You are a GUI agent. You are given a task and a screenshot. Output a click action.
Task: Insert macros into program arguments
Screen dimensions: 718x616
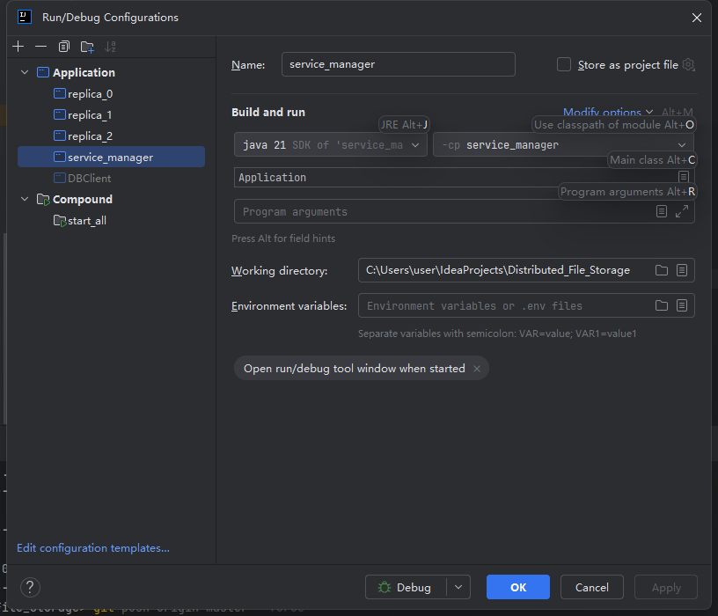pos(661,211)
